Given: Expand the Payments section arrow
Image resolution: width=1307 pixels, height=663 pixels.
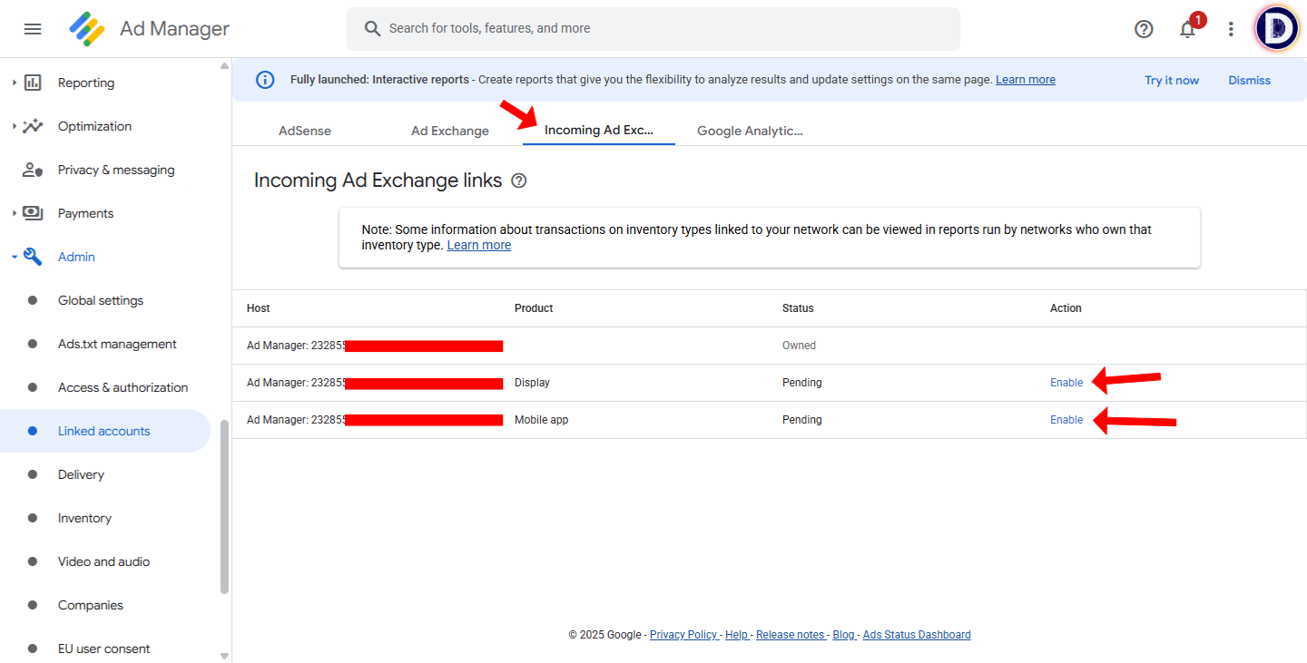Looking at the screenshot, I should point(14,213).
